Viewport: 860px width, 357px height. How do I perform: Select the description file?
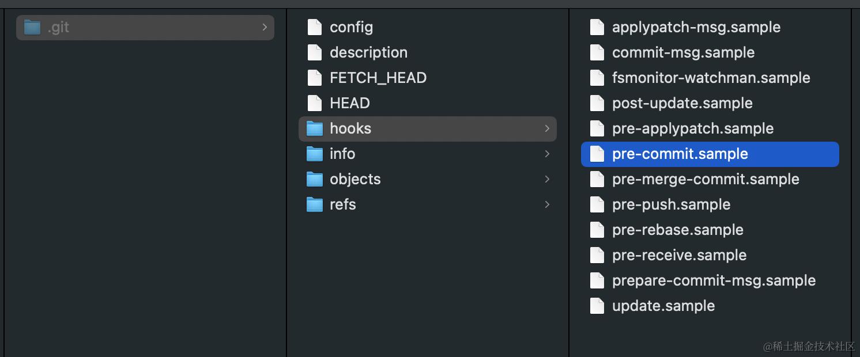point(368,52)
